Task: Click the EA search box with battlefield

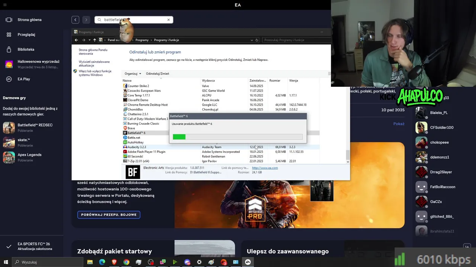Action: coord(134,20)
